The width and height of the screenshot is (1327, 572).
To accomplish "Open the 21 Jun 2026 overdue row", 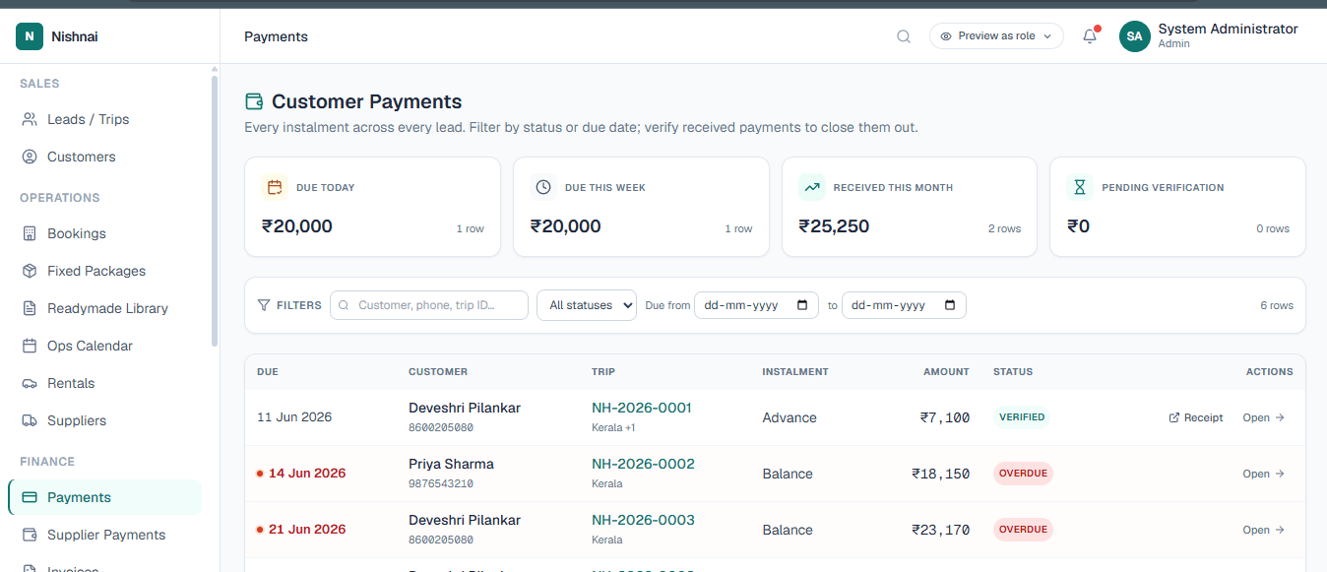I will pyautogui.click(x=1264, y=530).
